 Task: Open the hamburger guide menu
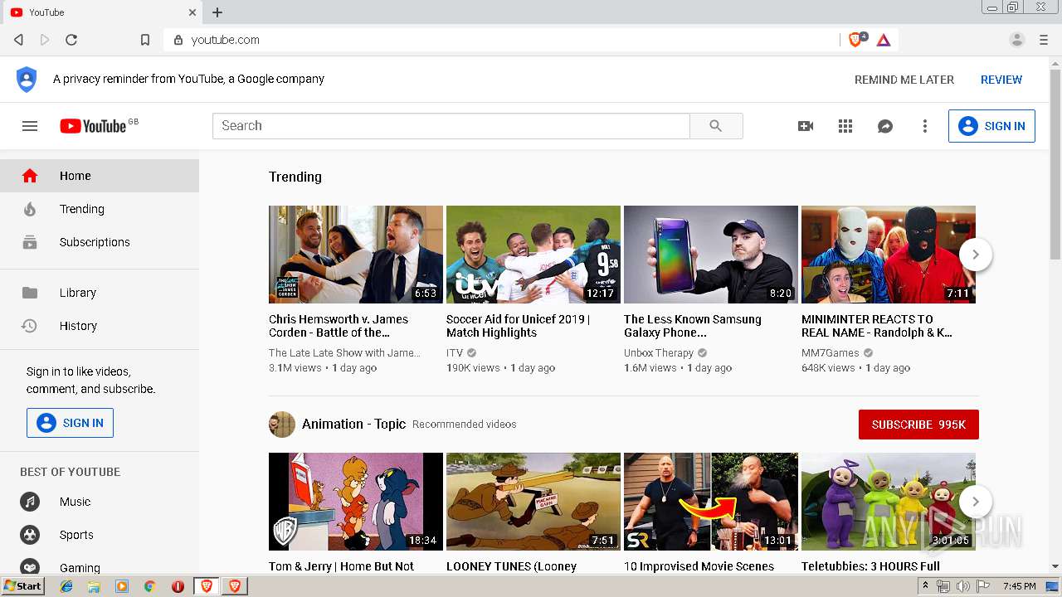(30, 126)
